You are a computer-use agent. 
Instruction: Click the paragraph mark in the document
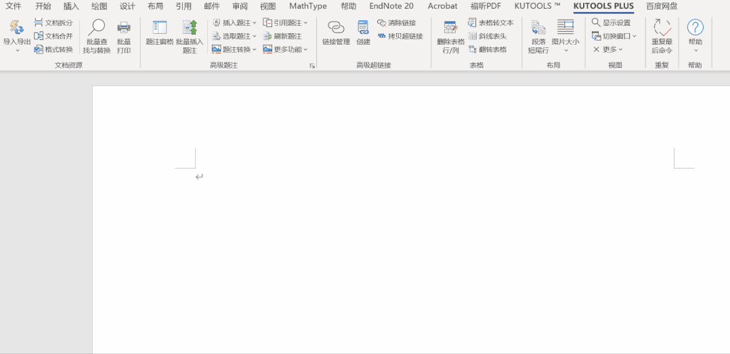pyautogui.click(x=199, y=177)
